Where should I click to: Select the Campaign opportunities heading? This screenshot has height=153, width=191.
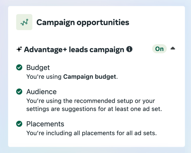point(83,23)
